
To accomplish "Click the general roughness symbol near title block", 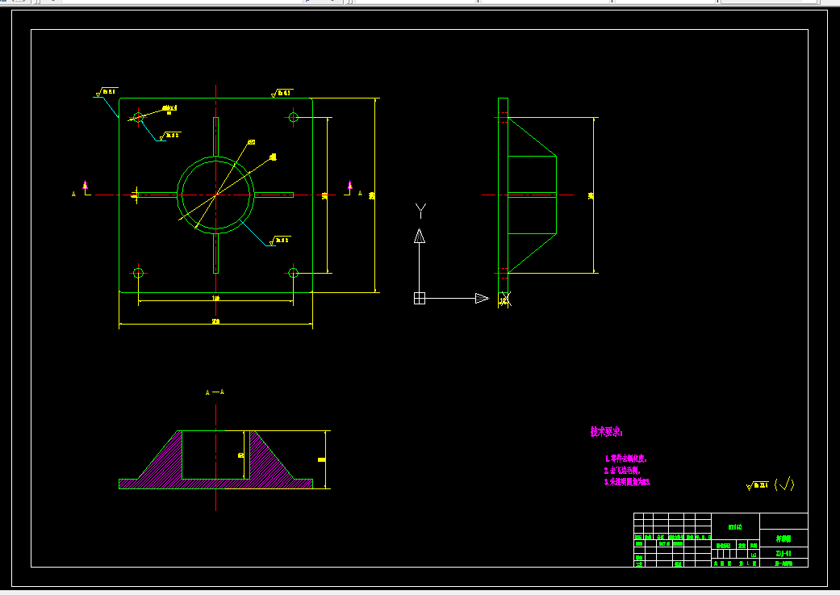I will tap(758, 486).
